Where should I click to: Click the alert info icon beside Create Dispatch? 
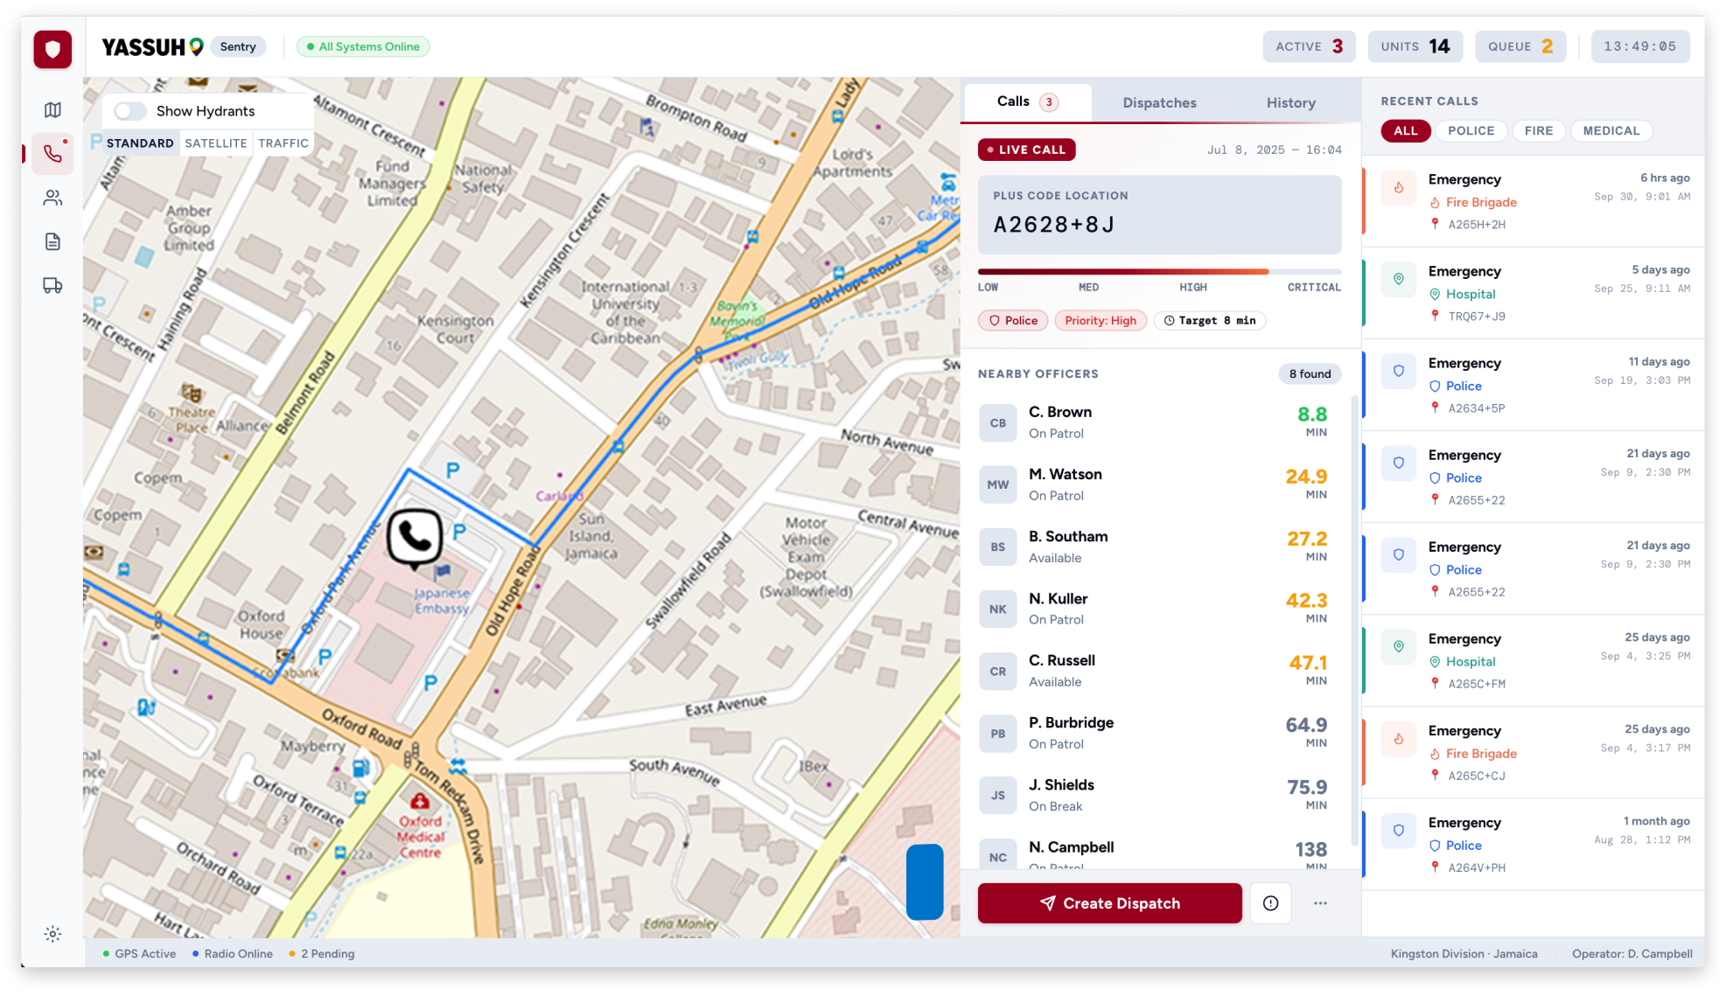[x=1270, y=903]
